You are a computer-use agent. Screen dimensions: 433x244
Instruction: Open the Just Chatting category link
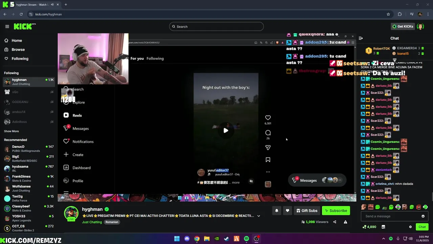pyautogui.click(x=92, y=222)
